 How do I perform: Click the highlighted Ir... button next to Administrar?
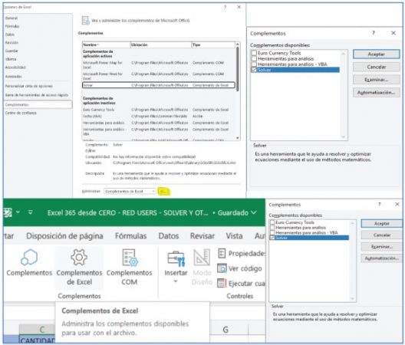pos(163,192)
